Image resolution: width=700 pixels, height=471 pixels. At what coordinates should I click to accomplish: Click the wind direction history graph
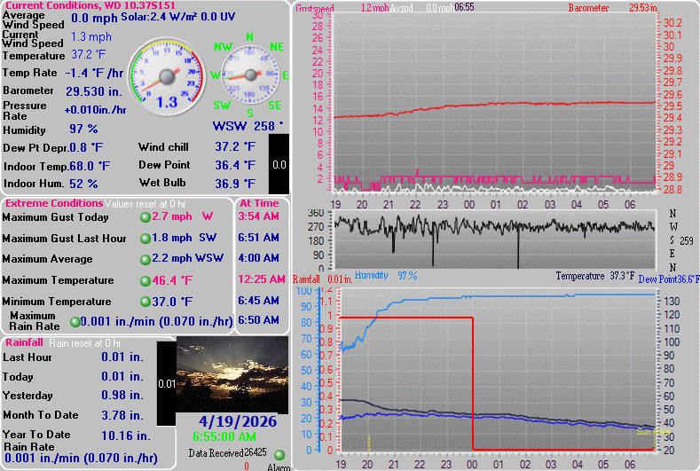494,239
